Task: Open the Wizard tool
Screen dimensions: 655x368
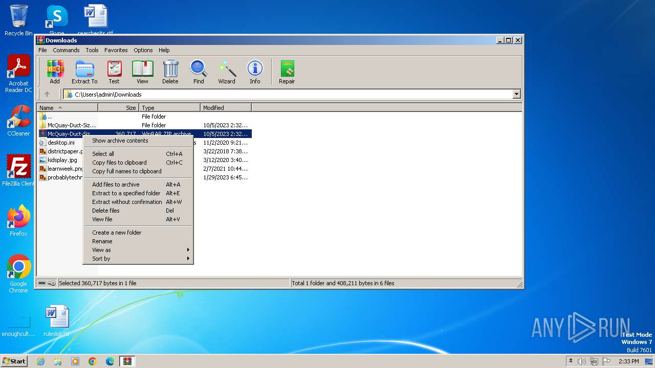Action: coord(227,72)
